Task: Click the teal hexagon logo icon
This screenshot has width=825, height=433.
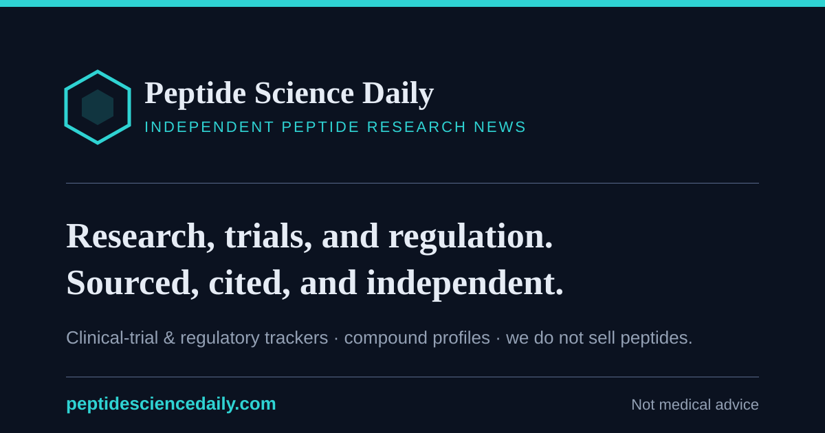Action: click(x=98, y=107)
